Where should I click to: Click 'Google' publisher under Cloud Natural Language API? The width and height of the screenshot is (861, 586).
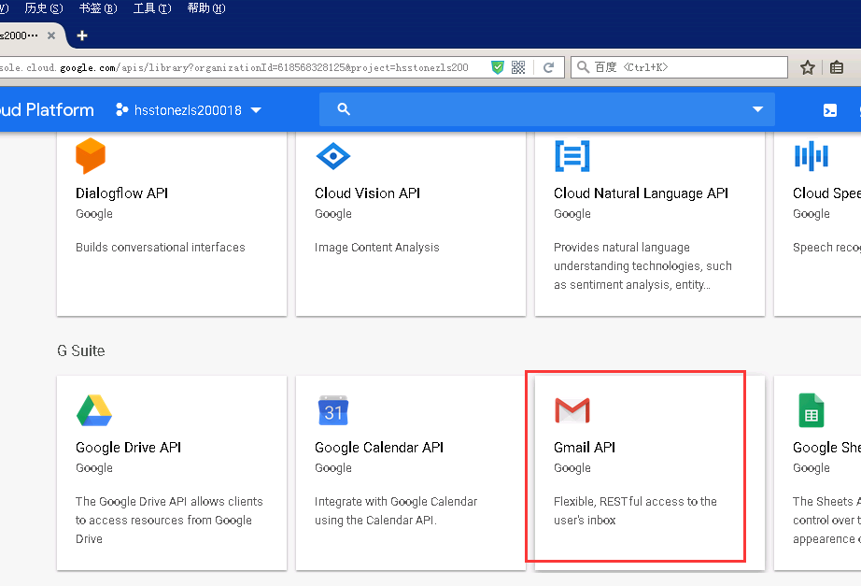coord(572,214)
